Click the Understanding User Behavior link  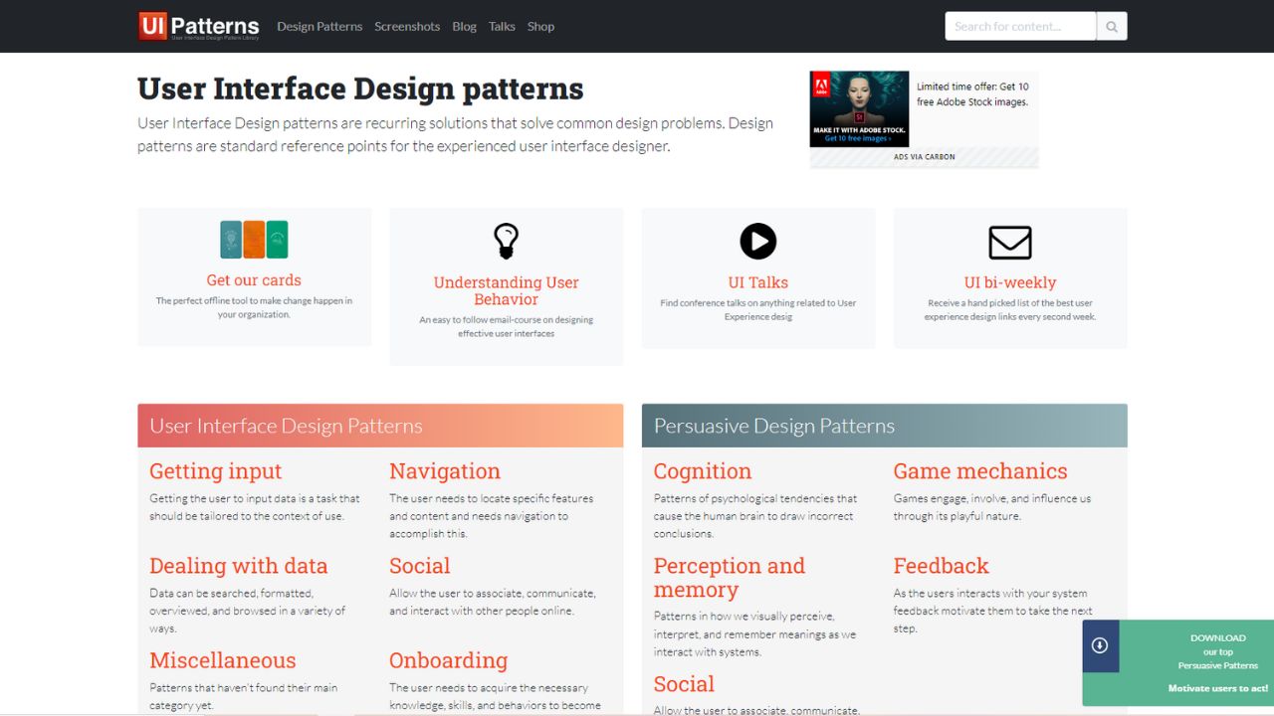(x=507, y=290)
